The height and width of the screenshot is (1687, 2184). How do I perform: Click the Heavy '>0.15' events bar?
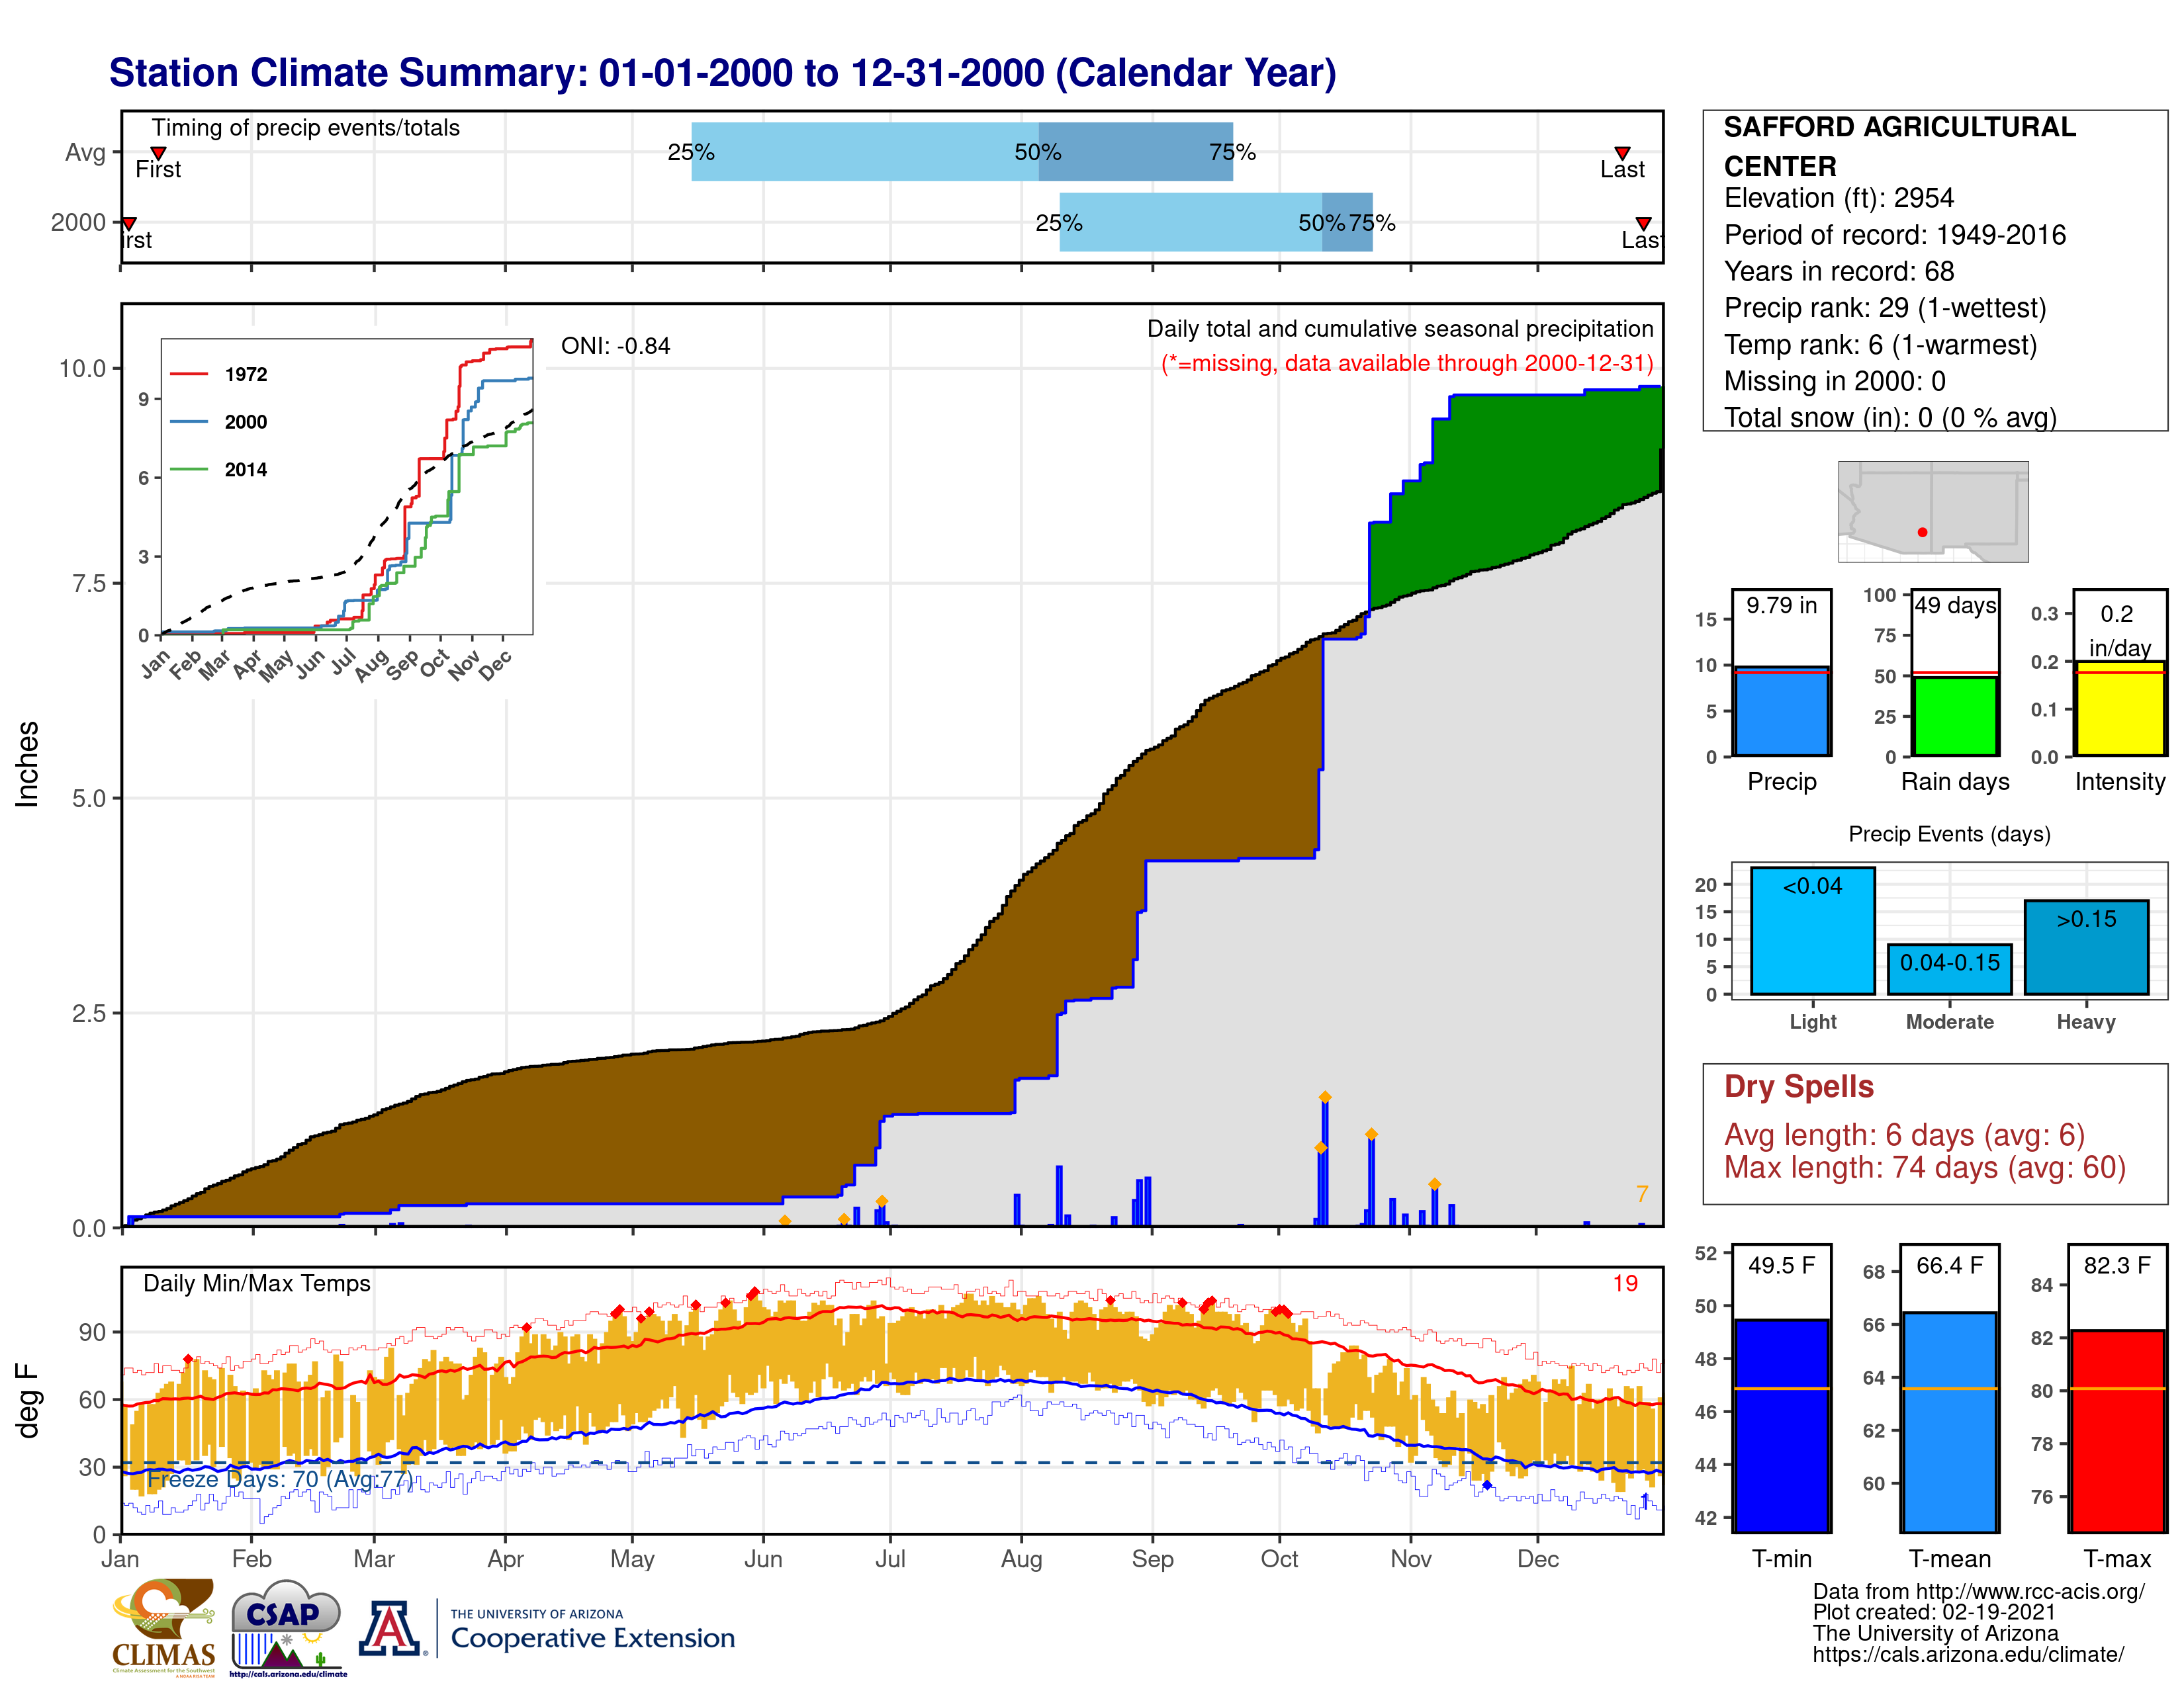[x=2086, y=947]
